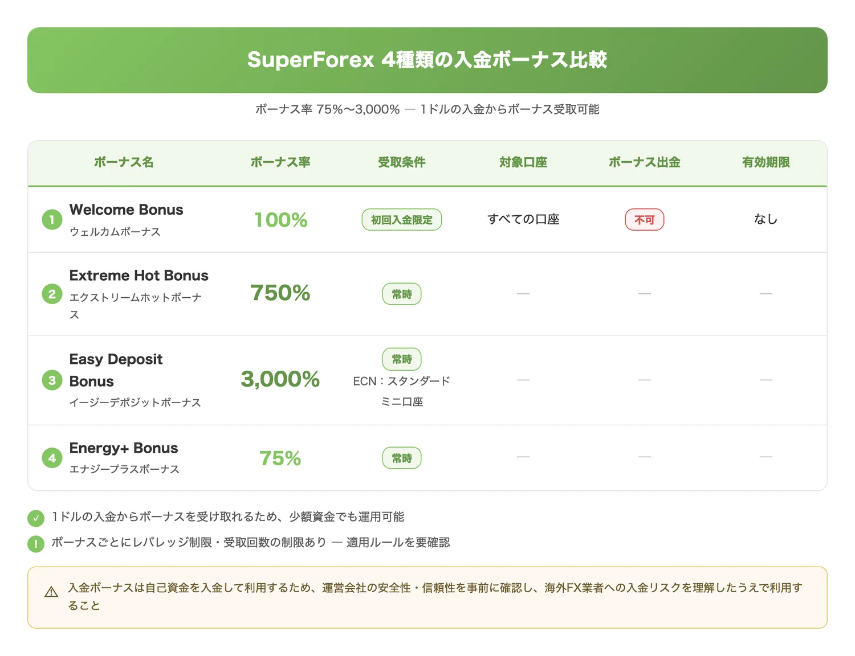Click 常時 badge in Energy+ Bonus row

click(x=402, y=458)
